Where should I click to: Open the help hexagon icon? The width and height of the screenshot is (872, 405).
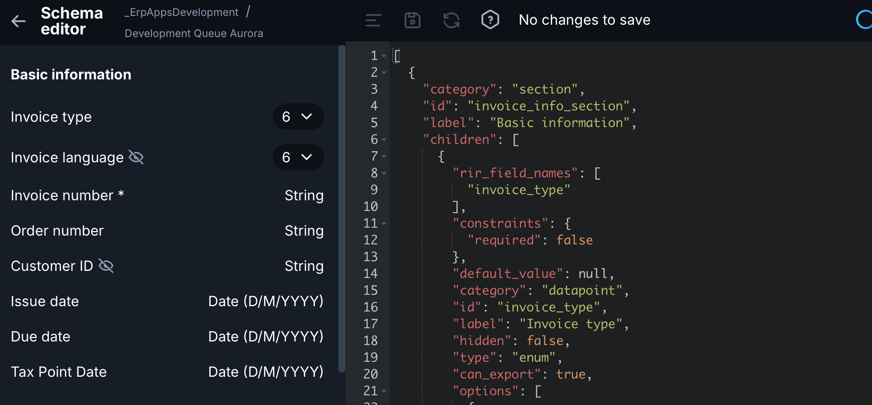[490, 20]
